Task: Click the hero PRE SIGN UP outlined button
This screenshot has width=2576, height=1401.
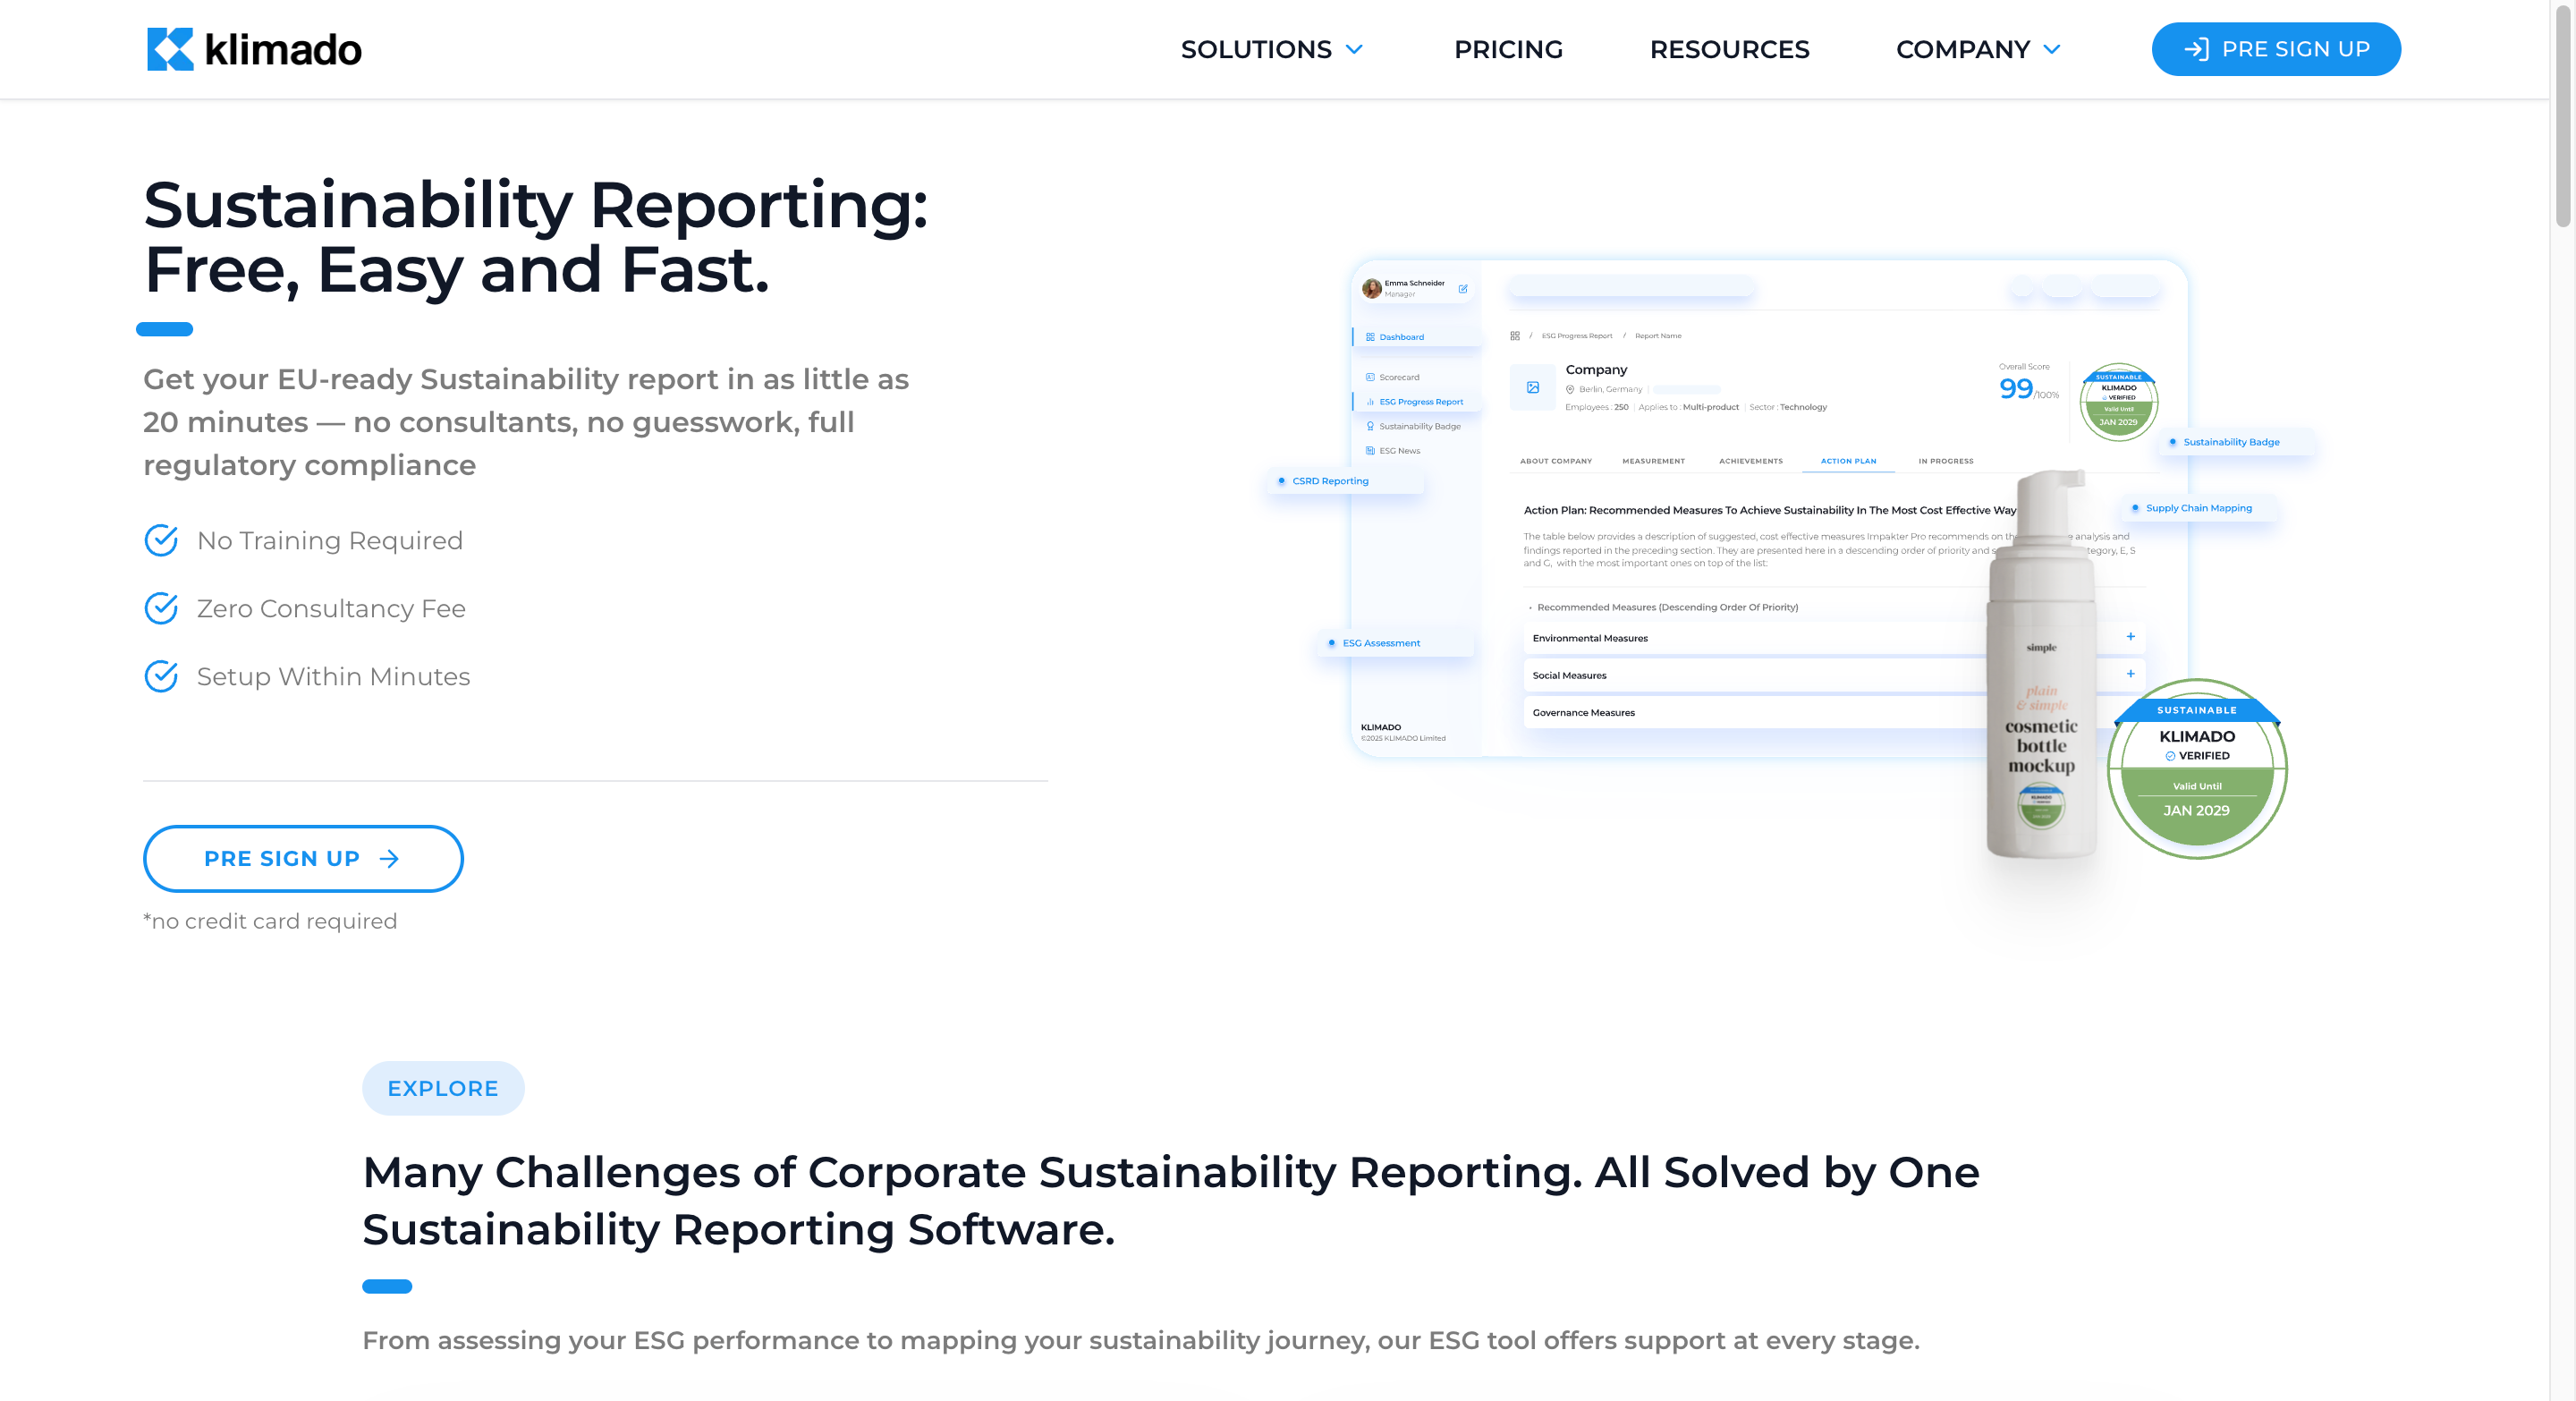Action: coord(303,858)
